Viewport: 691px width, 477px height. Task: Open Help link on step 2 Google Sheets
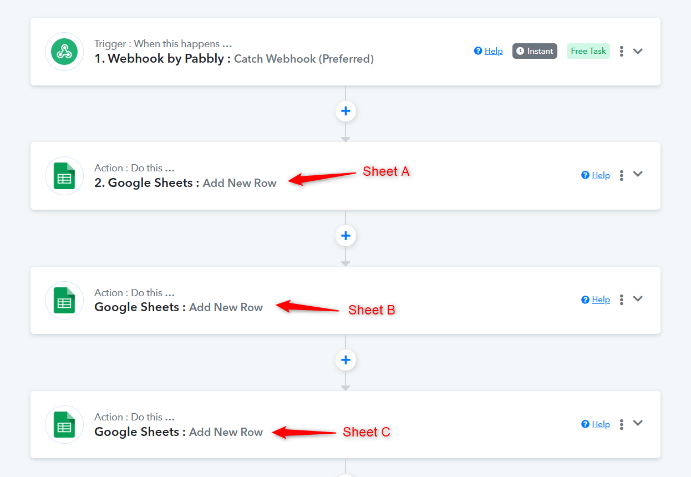596,175
